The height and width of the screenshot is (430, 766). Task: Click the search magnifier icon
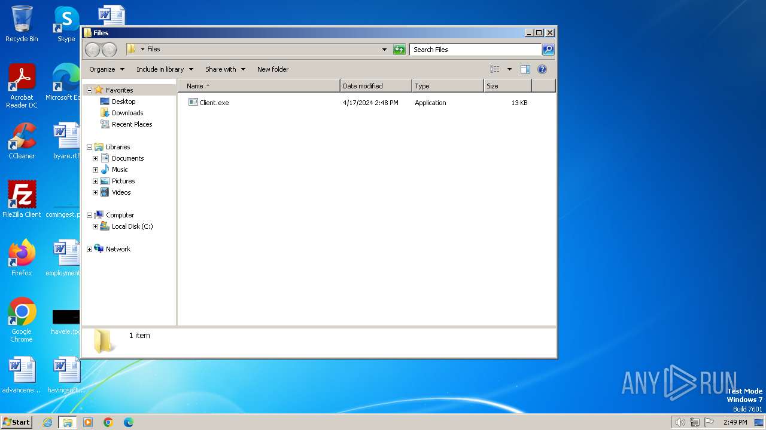548,50
